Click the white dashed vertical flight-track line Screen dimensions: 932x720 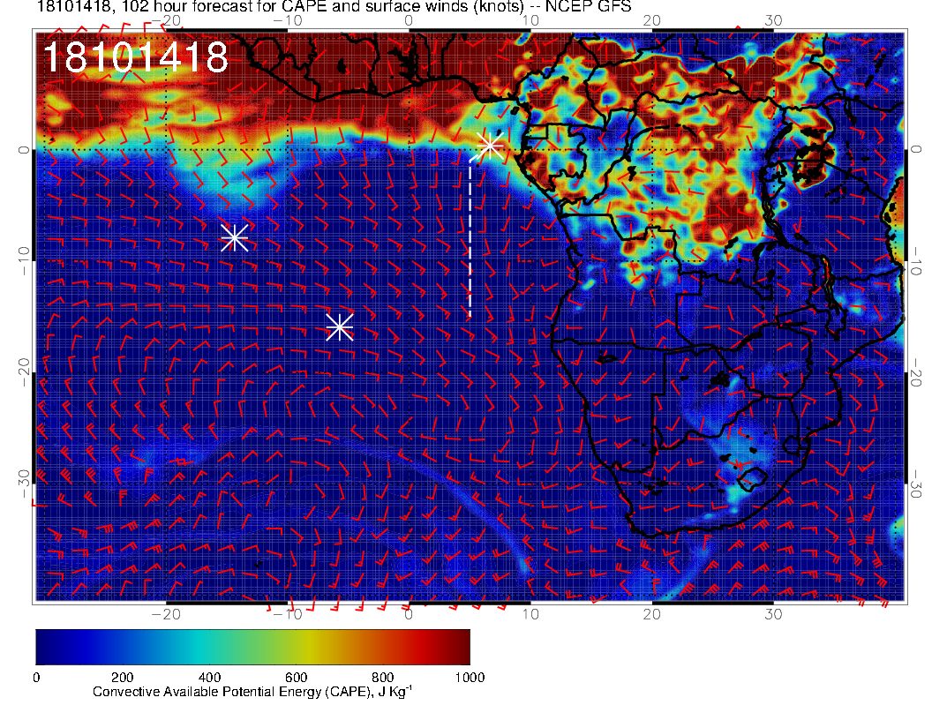pos(470,237)
